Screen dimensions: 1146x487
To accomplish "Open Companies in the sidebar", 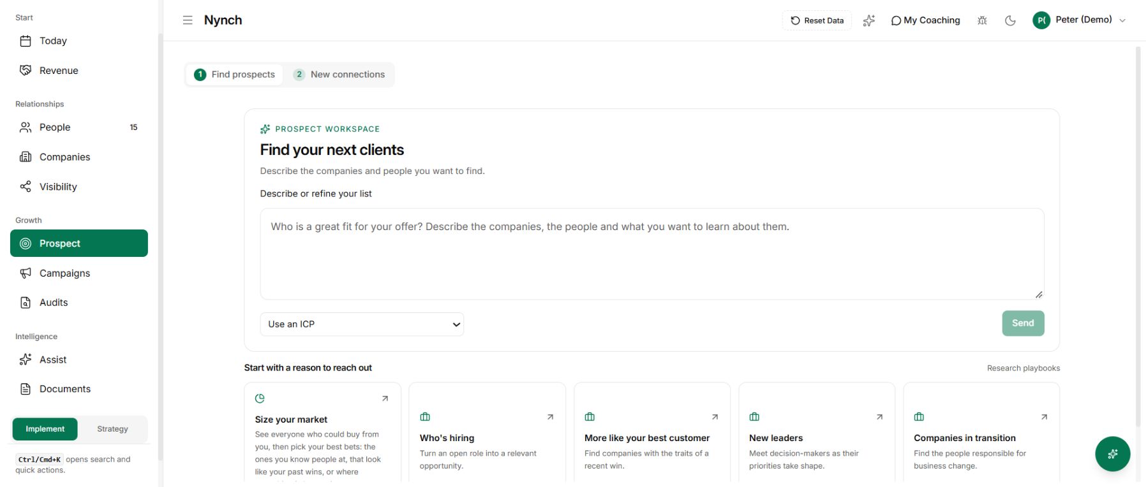I will click(79, 157).
